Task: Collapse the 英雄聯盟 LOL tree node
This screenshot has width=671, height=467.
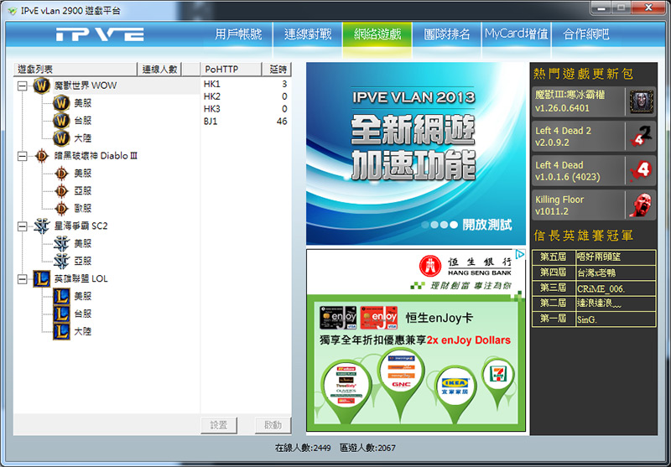Action: pyautogui.click(x=22, y=278)
